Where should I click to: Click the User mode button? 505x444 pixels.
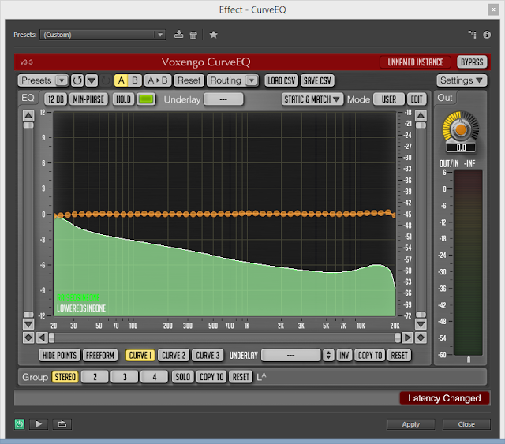pos(389,99)
